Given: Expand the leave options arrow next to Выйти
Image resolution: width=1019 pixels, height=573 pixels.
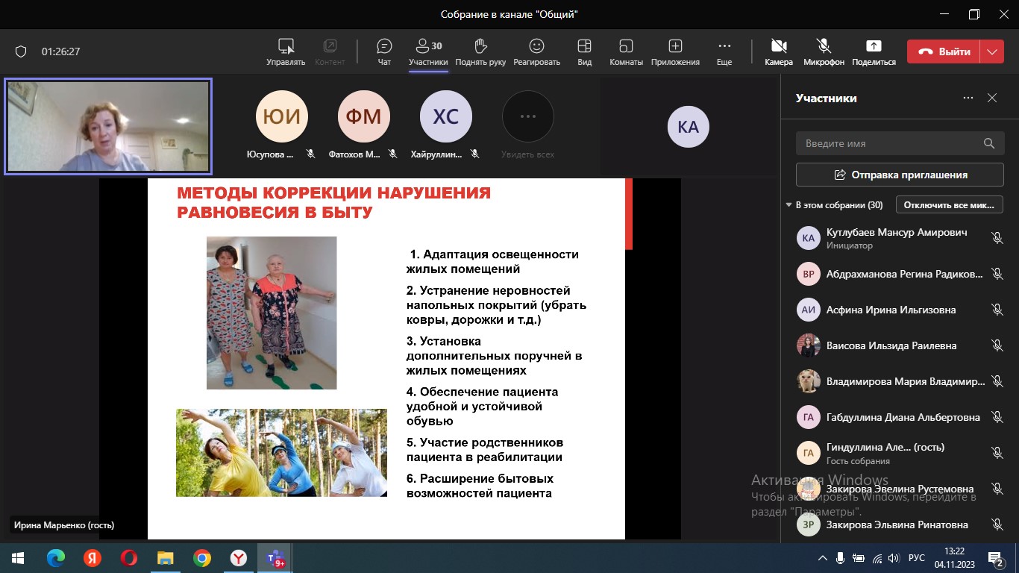Looking at the screenshot, I should [x=991, y=51].
